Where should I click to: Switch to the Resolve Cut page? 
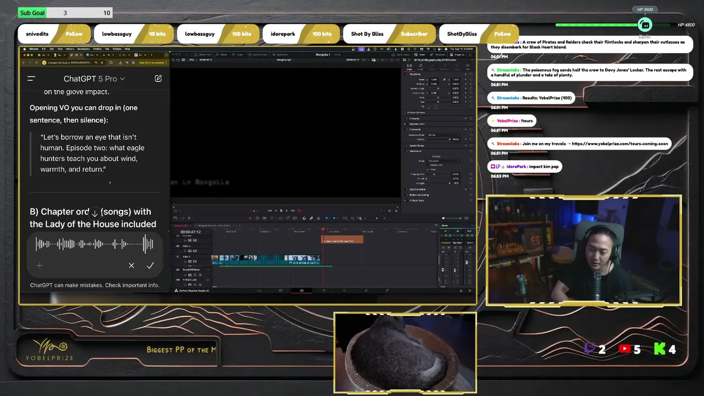tap(280, 290)
